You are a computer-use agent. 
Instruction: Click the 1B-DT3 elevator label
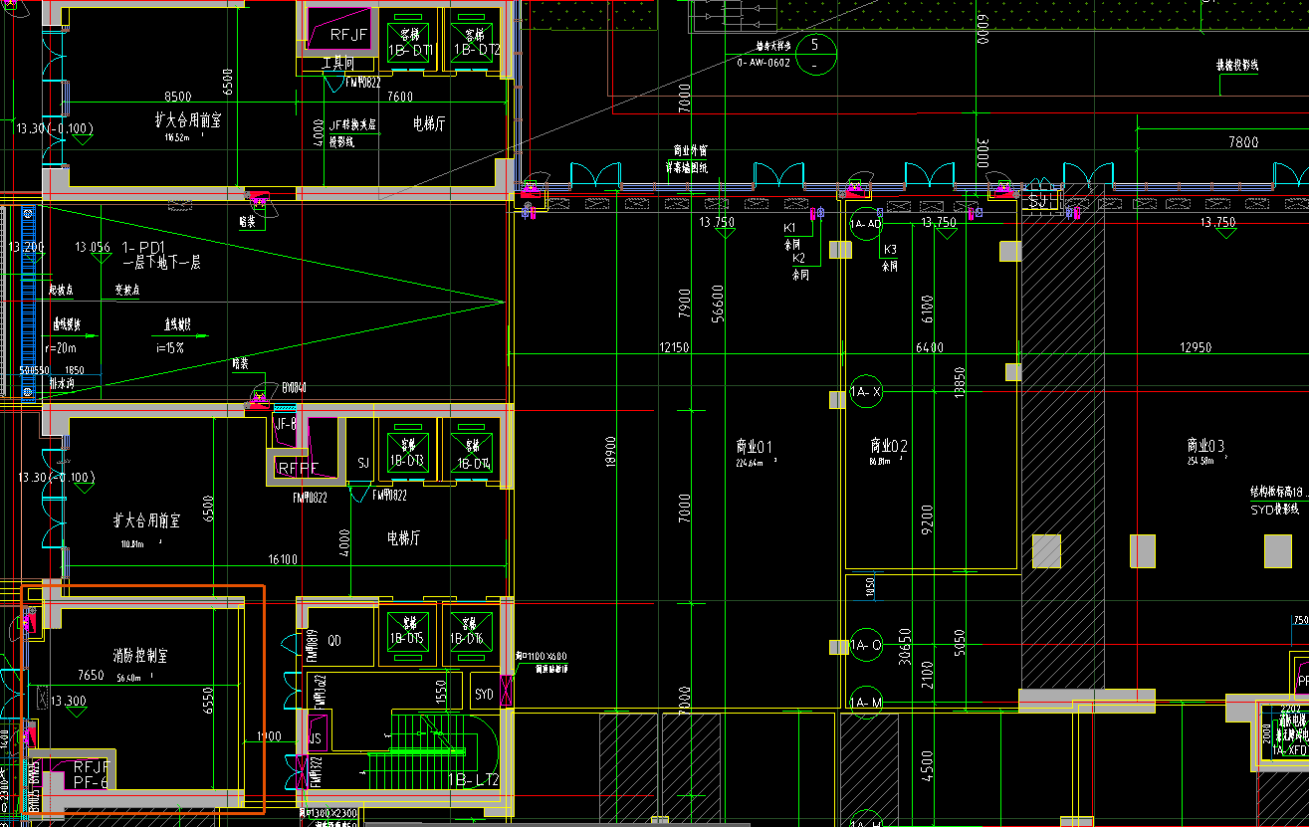point(407,462)
